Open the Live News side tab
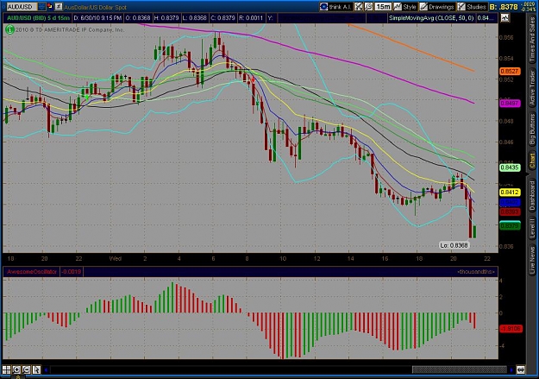 click(x=532, y=258)
